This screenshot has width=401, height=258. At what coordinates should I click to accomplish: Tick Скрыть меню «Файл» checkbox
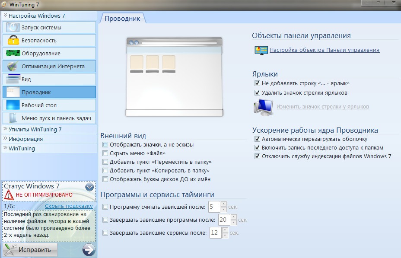(x=105, y=153)
